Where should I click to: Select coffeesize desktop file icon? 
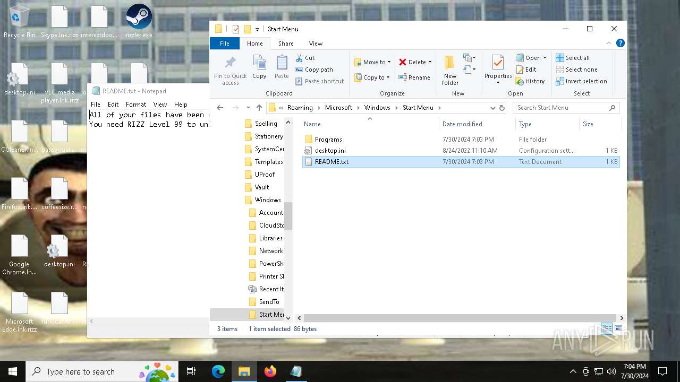click(59, 194)
